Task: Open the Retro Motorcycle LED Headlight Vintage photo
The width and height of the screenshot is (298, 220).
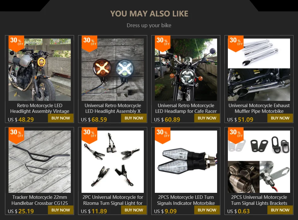Action: coord(40,70)
